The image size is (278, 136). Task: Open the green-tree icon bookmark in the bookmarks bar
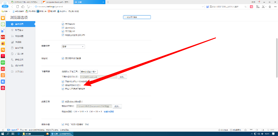(31, 11)
